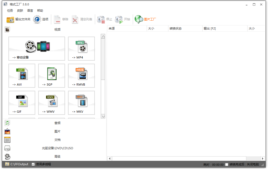268x169 pixels.
Task: Choose the WMV format icon
Action: point(51,103)
